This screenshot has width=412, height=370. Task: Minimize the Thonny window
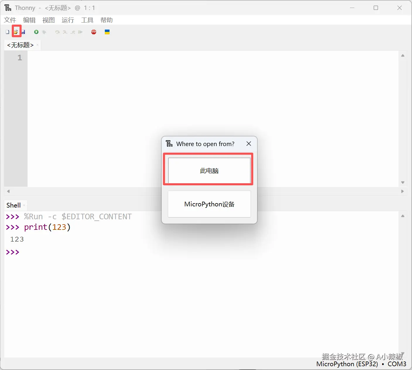(352, 8)
